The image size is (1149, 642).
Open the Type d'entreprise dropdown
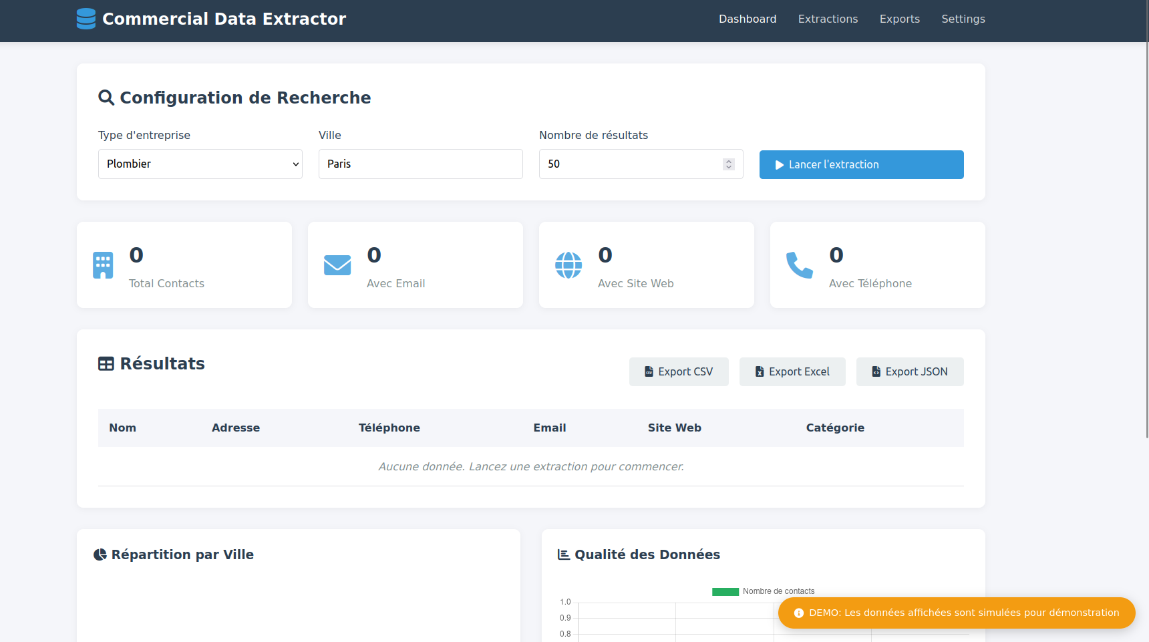pyautogui.click(x=200, y=164)
